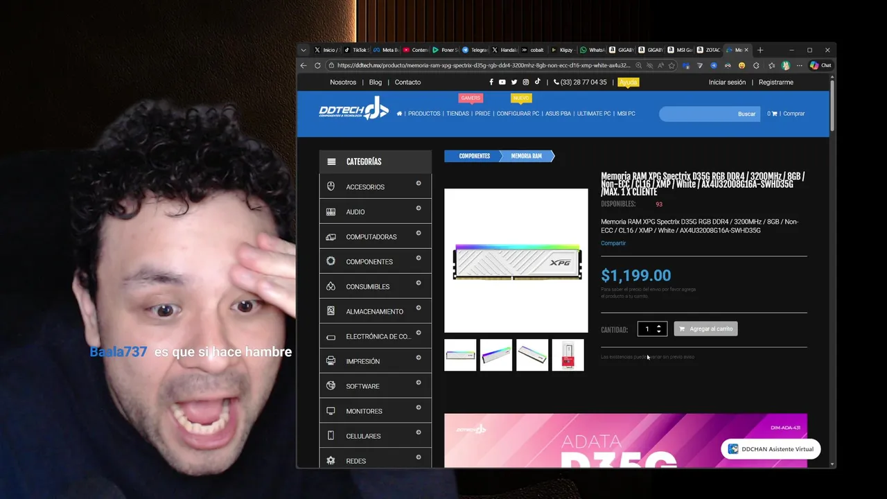Expand the Software category

[419, 383]
